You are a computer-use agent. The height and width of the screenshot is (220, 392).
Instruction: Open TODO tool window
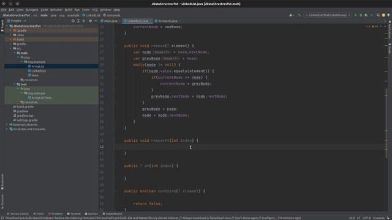pos(39,214)
